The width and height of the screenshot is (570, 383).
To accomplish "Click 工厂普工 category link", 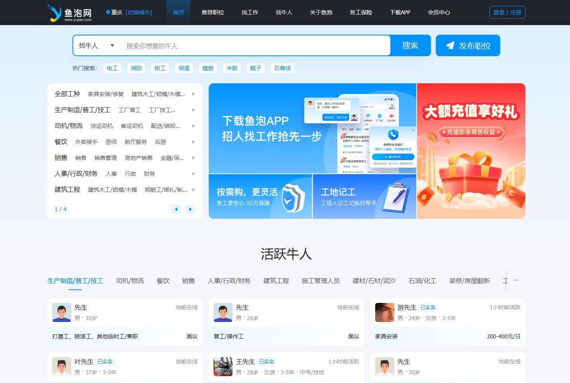I will 129,110.
